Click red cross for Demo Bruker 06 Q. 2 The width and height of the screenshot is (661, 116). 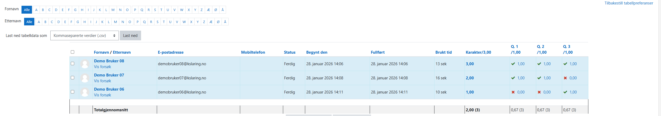click(x=539, y=92)
